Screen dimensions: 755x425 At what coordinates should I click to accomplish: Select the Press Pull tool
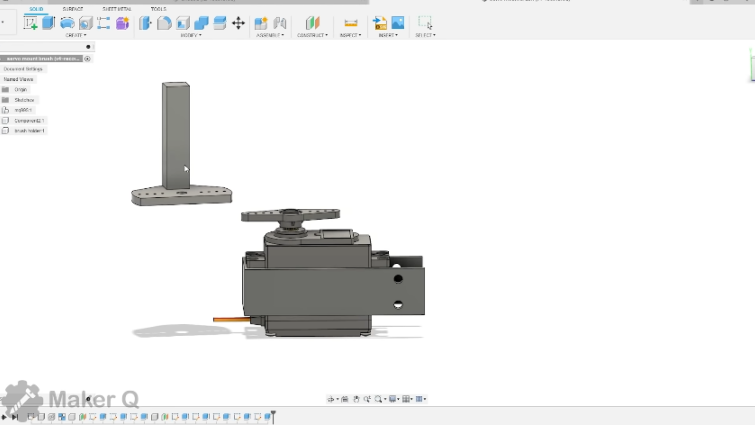[146, 23]
